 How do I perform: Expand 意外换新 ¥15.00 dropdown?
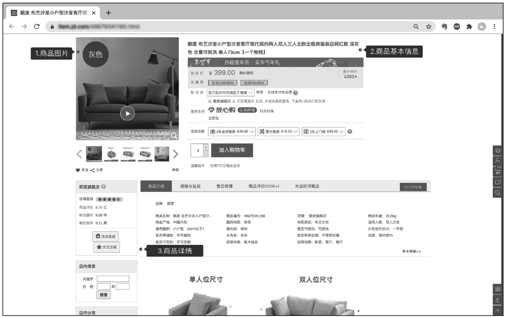(x=278, y=132)
